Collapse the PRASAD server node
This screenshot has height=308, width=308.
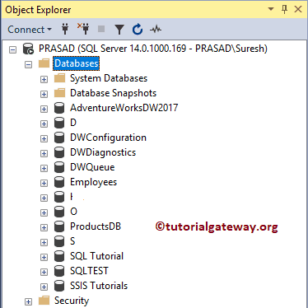(13, 49)
